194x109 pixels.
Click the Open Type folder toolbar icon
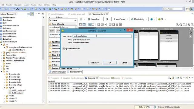72,9
